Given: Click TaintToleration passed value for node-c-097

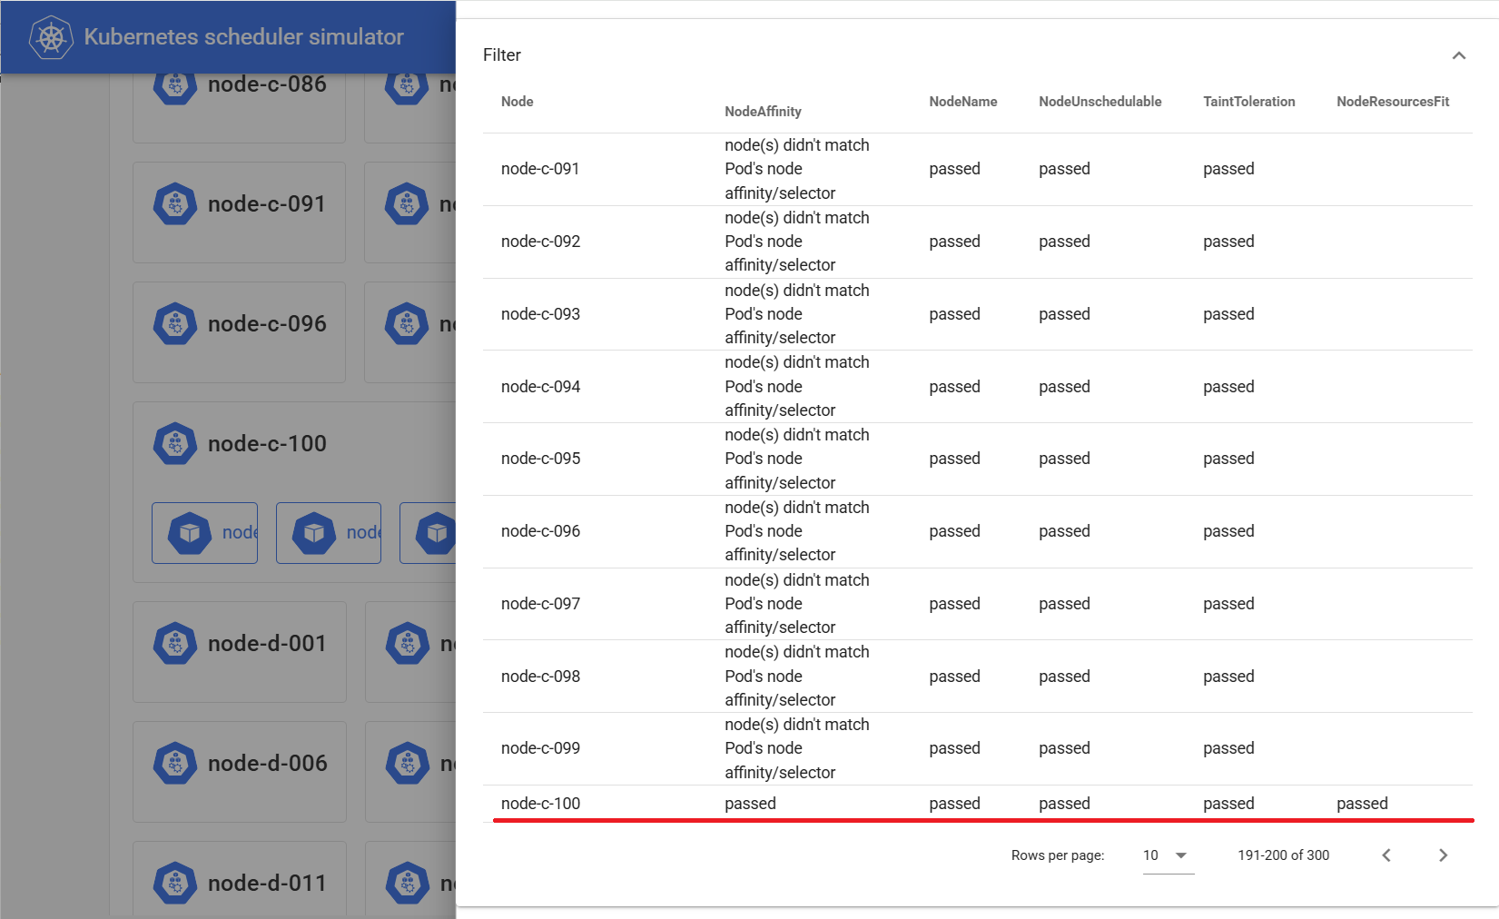Looking at the screenshot, I should [1228, 604].
